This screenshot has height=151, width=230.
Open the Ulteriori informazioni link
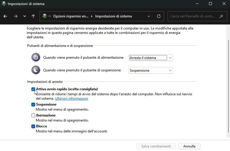pyautogui.click(x=72, y=99)
